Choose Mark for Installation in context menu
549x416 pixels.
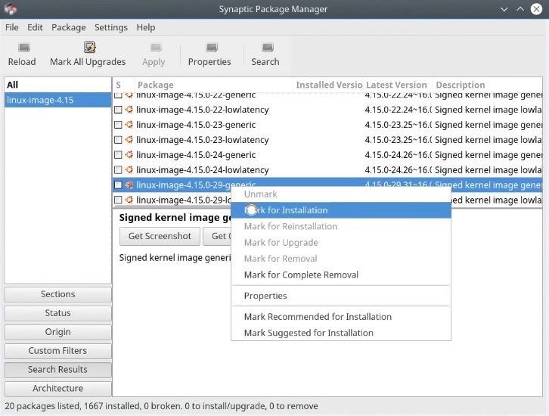point(341,210)
